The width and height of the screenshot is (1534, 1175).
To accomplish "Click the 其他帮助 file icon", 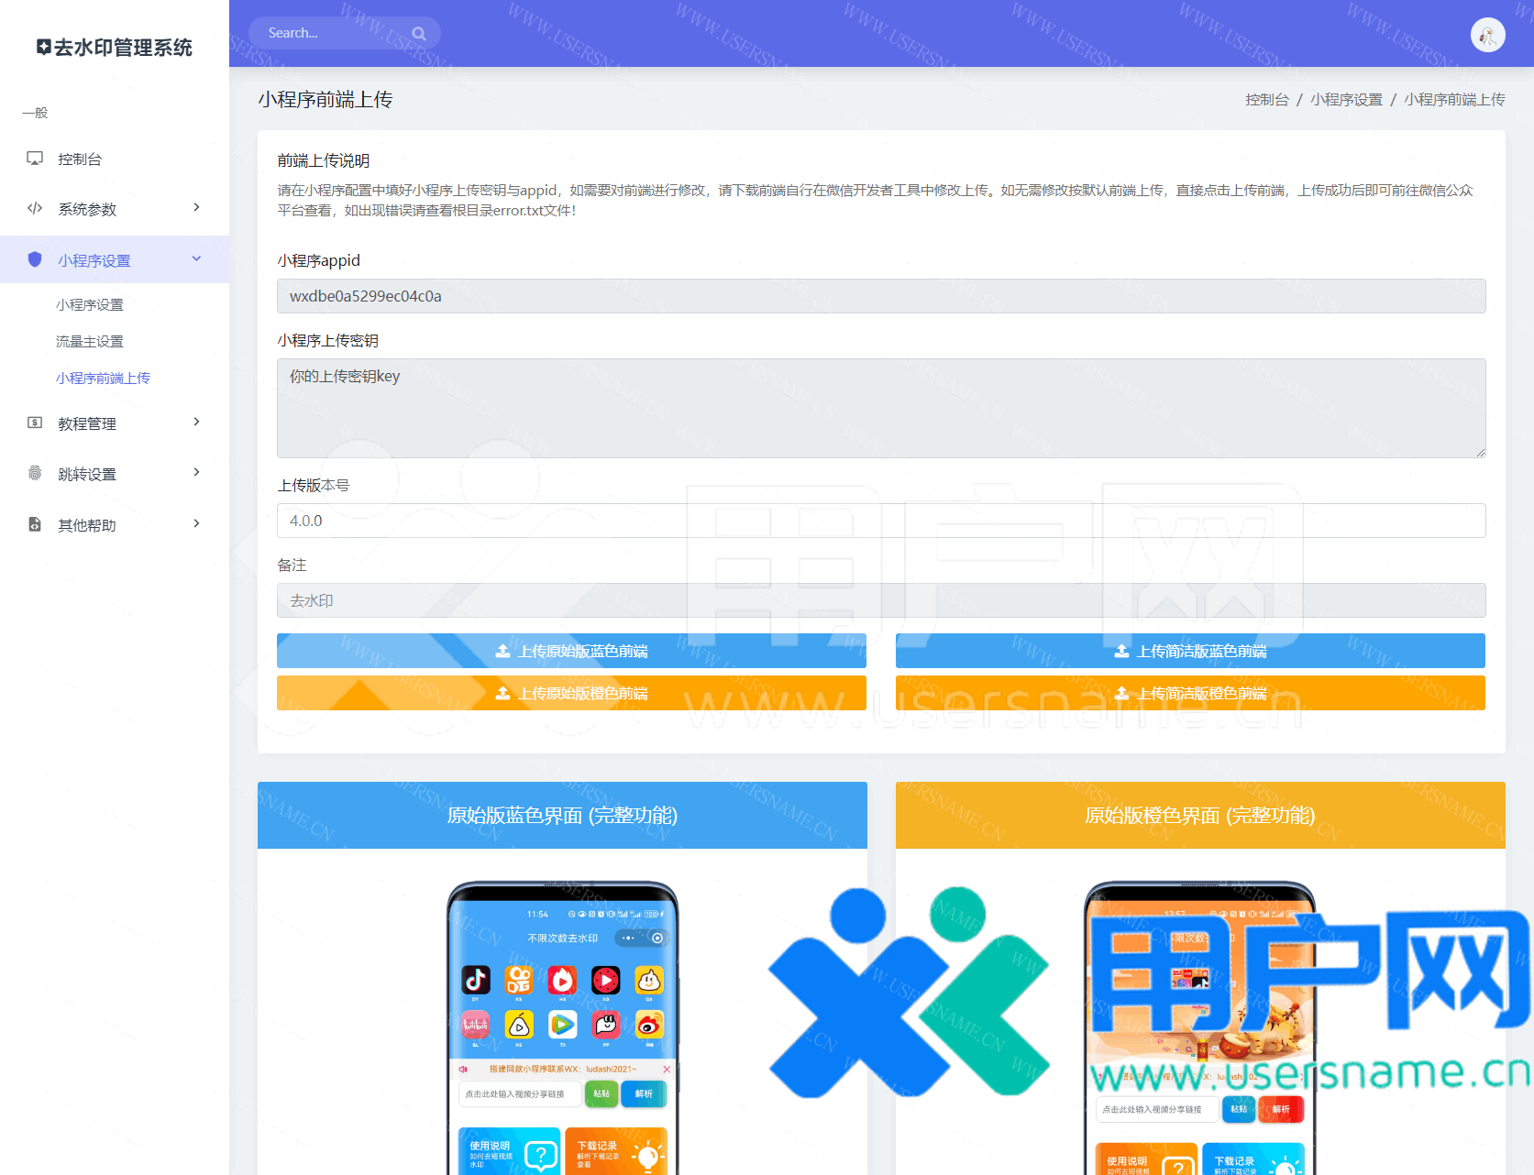I will coord(35,524).
